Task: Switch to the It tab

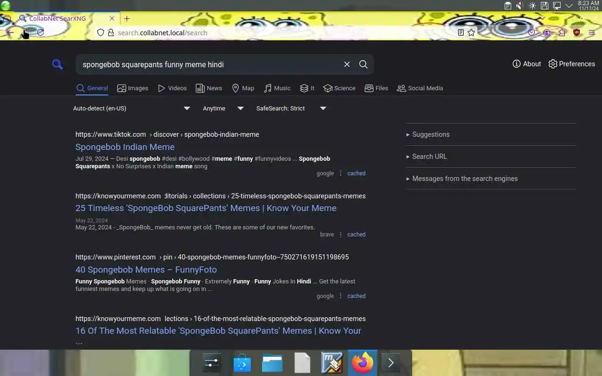Action: point(307,88)
